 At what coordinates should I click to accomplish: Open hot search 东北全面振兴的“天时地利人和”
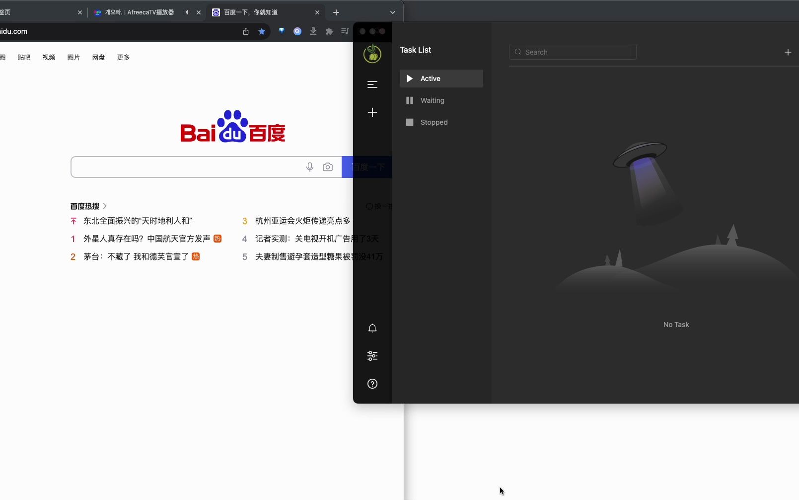pos(138,221)
